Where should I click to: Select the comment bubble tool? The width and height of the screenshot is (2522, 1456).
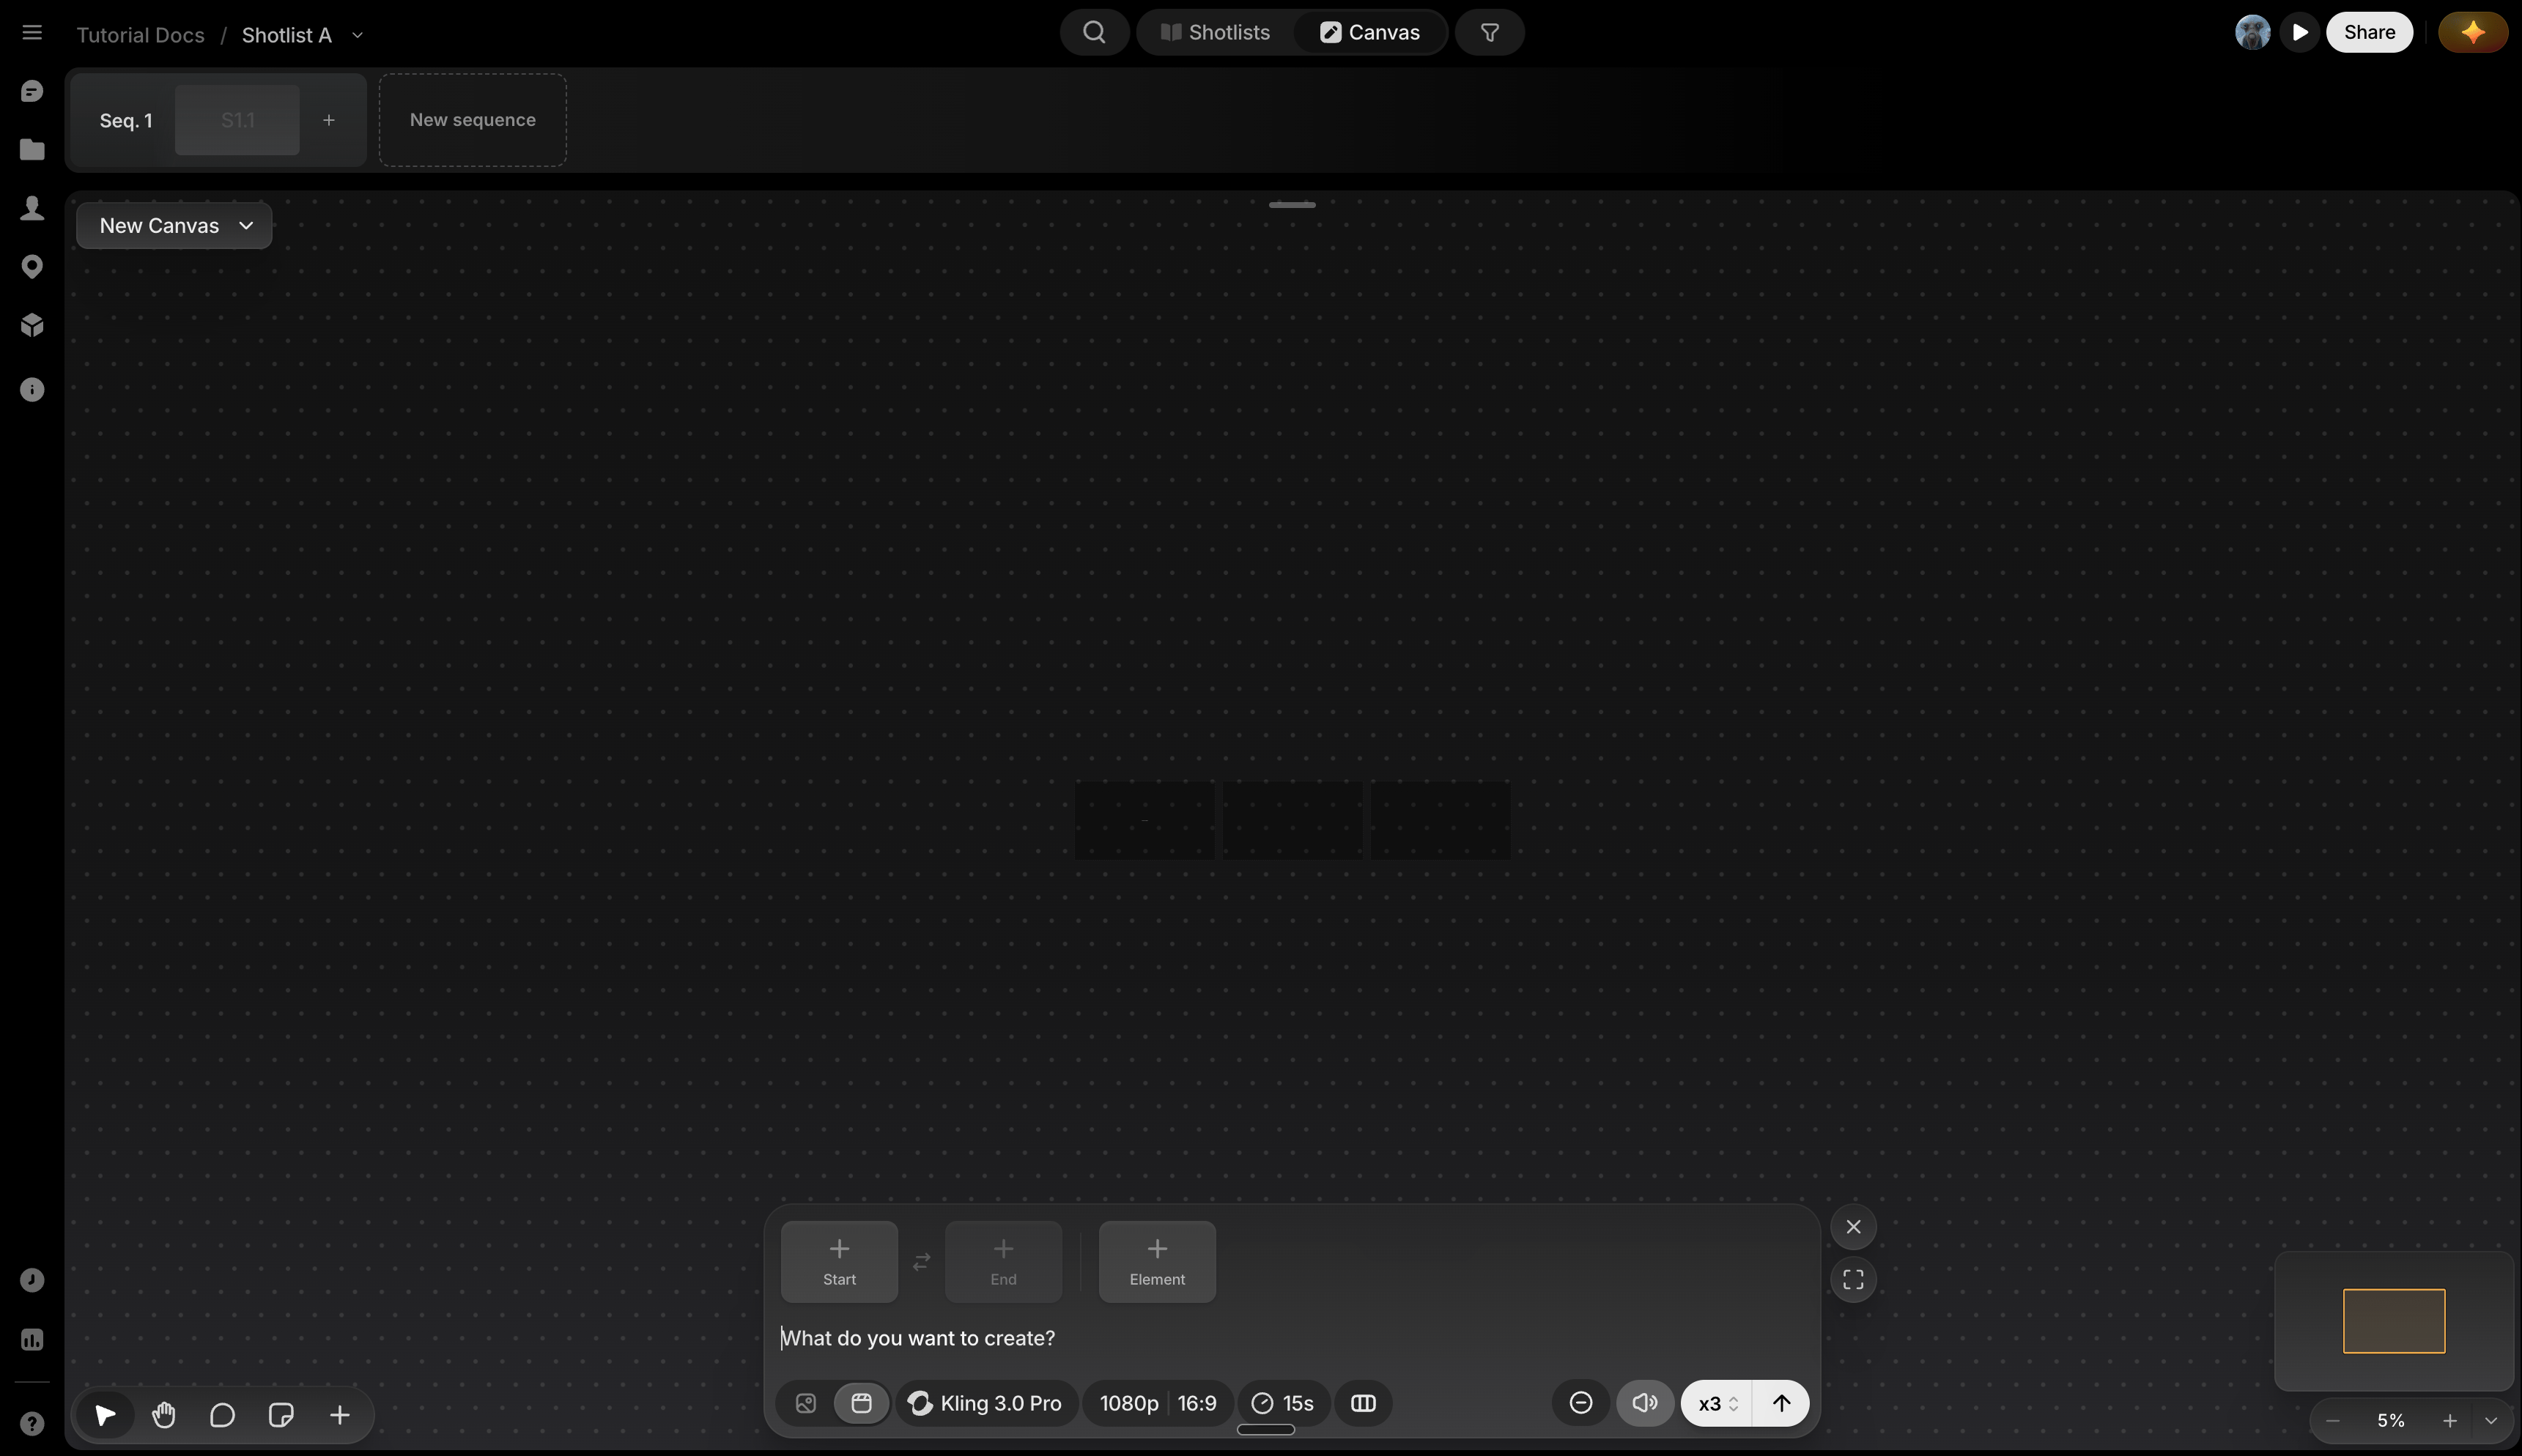(x=222, y=1415)
